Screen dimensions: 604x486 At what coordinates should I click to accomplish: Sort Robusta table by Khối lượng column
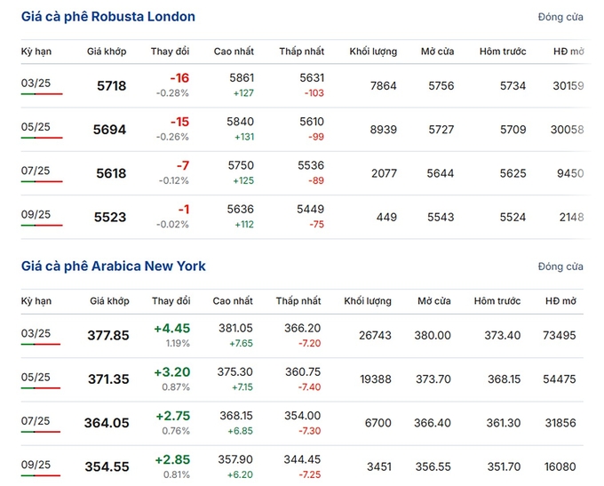pyautogui.click(x=373, y=52)
